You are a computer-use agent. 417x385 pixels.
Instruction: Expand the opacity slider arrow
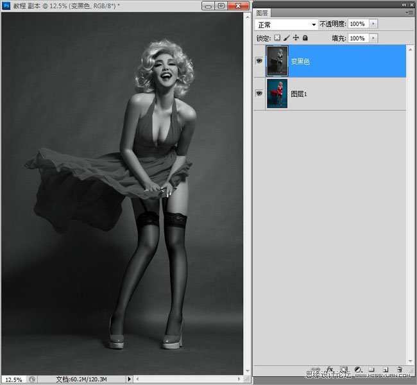[373, 24]
